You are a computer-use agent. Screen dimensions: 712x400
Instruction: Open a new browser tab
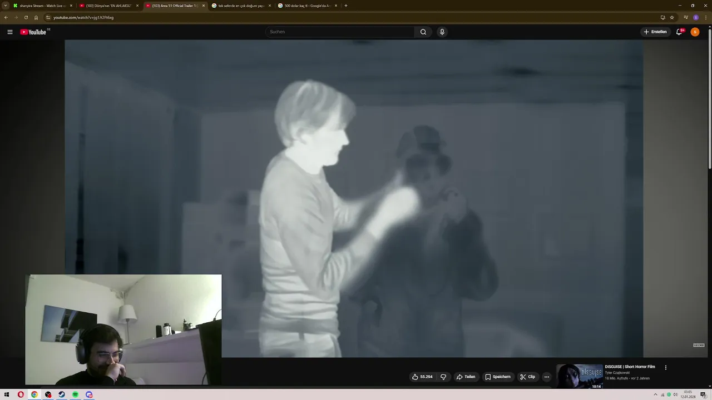pyautogui.click(x=346, y=6)
